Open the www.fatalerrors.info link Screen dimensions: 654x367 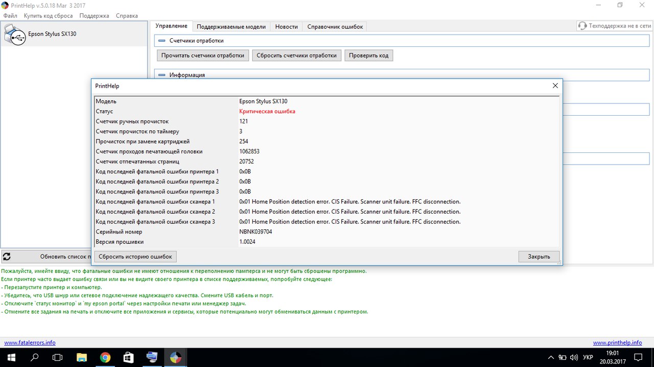click(x=30, y=343)
